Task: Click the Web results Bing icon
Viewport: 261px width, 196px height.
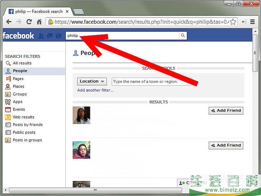Action: [x=8, y=117]
